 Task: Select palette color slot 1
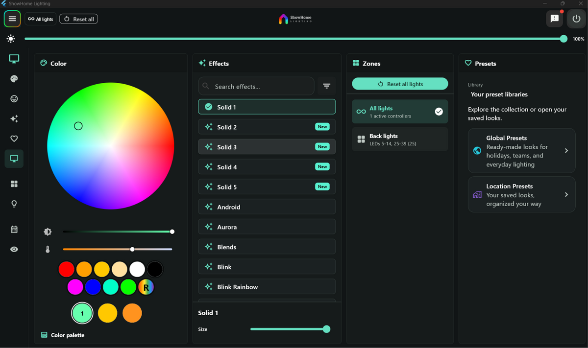(x=82, y=313)
